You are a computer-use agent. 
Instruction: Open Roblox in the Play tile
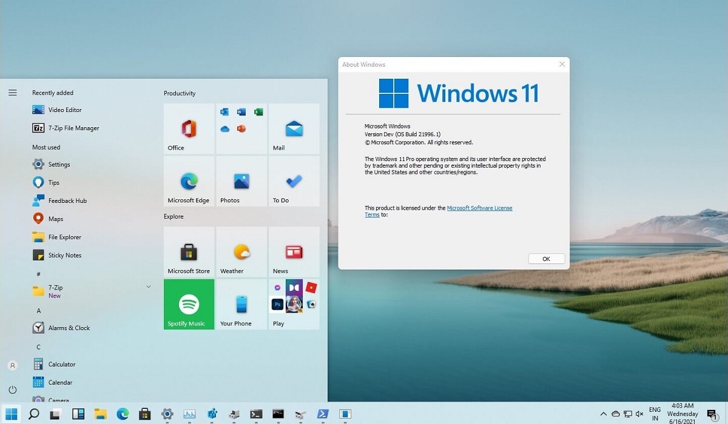(x=311, y=287)
